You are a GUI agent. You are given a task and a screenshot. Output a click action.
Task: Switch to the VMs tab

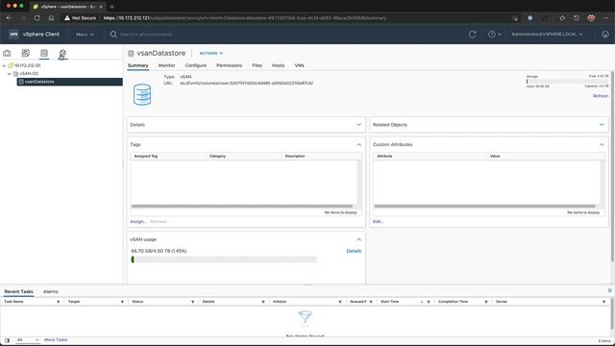click(299, 65)
